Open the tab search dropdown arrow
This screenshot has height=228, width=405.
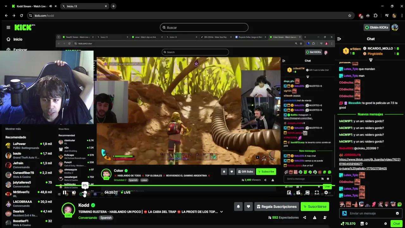(5, 6)
